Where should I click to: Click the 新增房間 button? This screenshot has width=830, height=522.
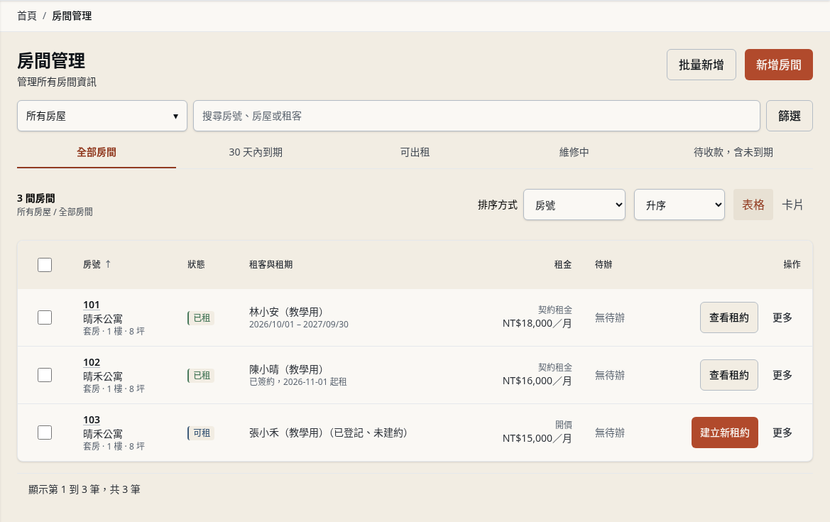coord(779,65)
